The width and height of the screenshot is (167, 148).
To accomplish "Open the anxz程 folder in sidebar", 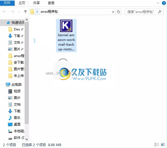I will (19, 56).
